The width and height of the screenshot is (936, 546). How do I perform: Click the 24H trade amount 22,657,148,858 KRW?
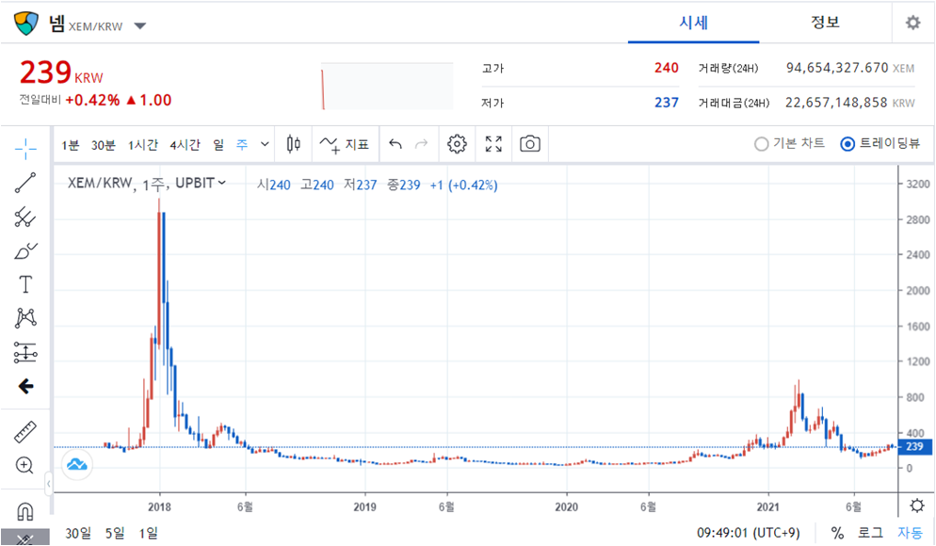pos(850,103)
